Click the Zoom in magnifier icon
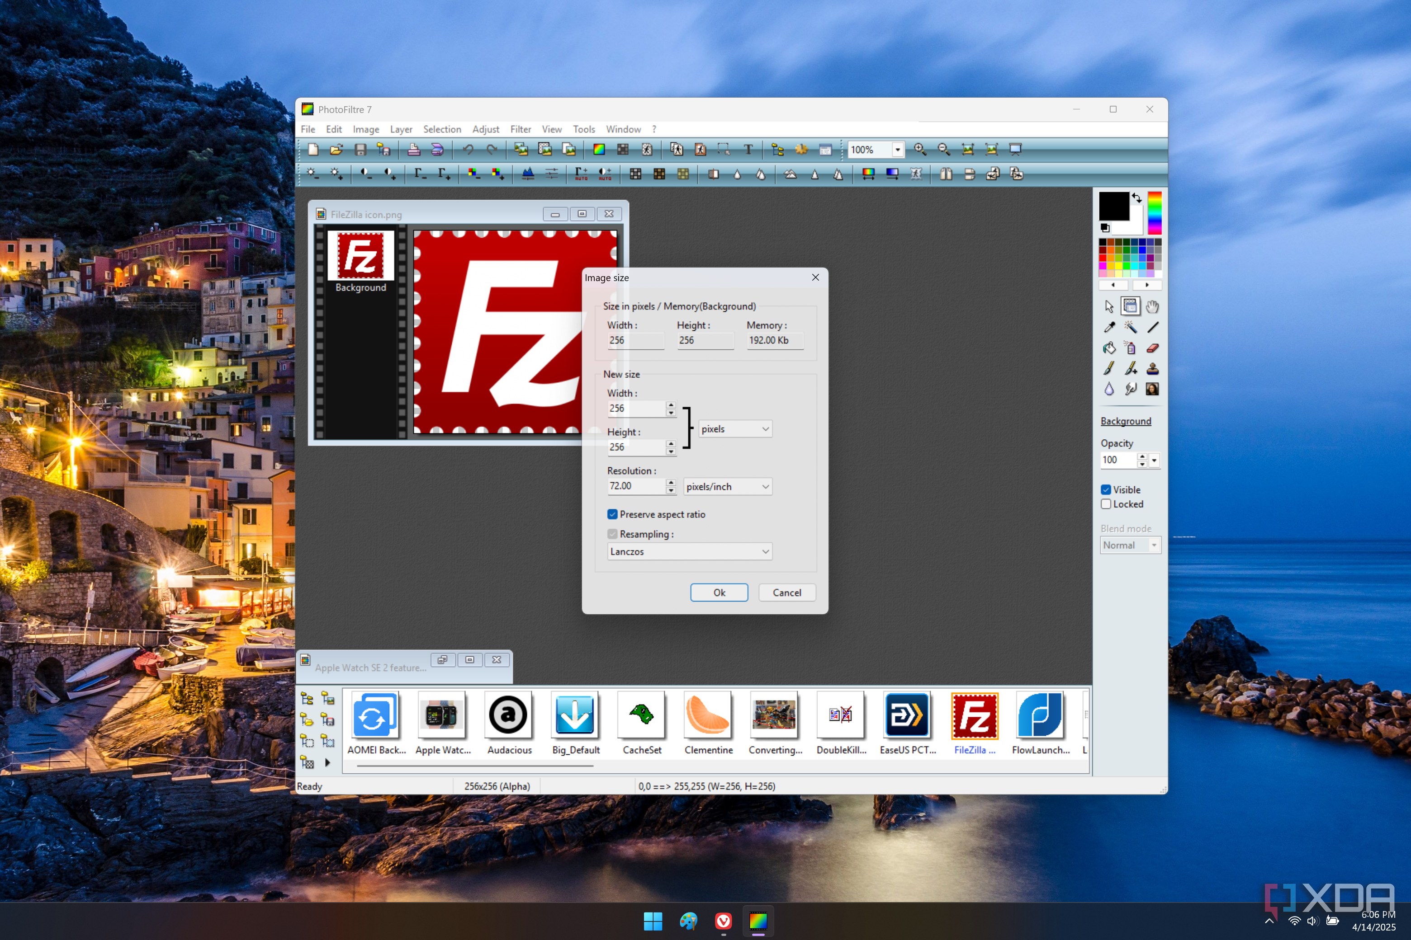This screenshot has height=940, width=1411. click(x=920, y=149)
